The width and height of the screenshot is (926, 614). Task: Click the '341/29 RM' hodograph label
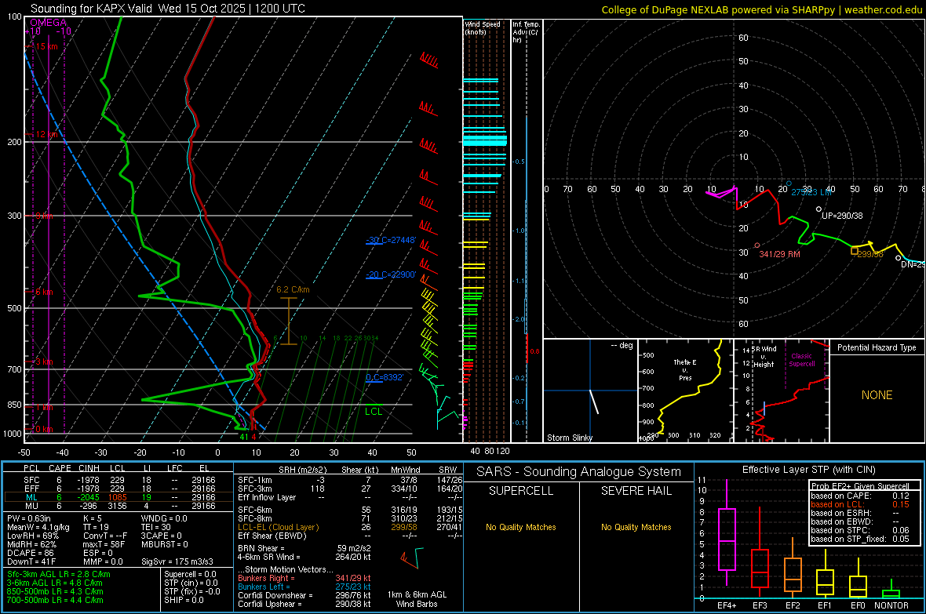(779, 254)
